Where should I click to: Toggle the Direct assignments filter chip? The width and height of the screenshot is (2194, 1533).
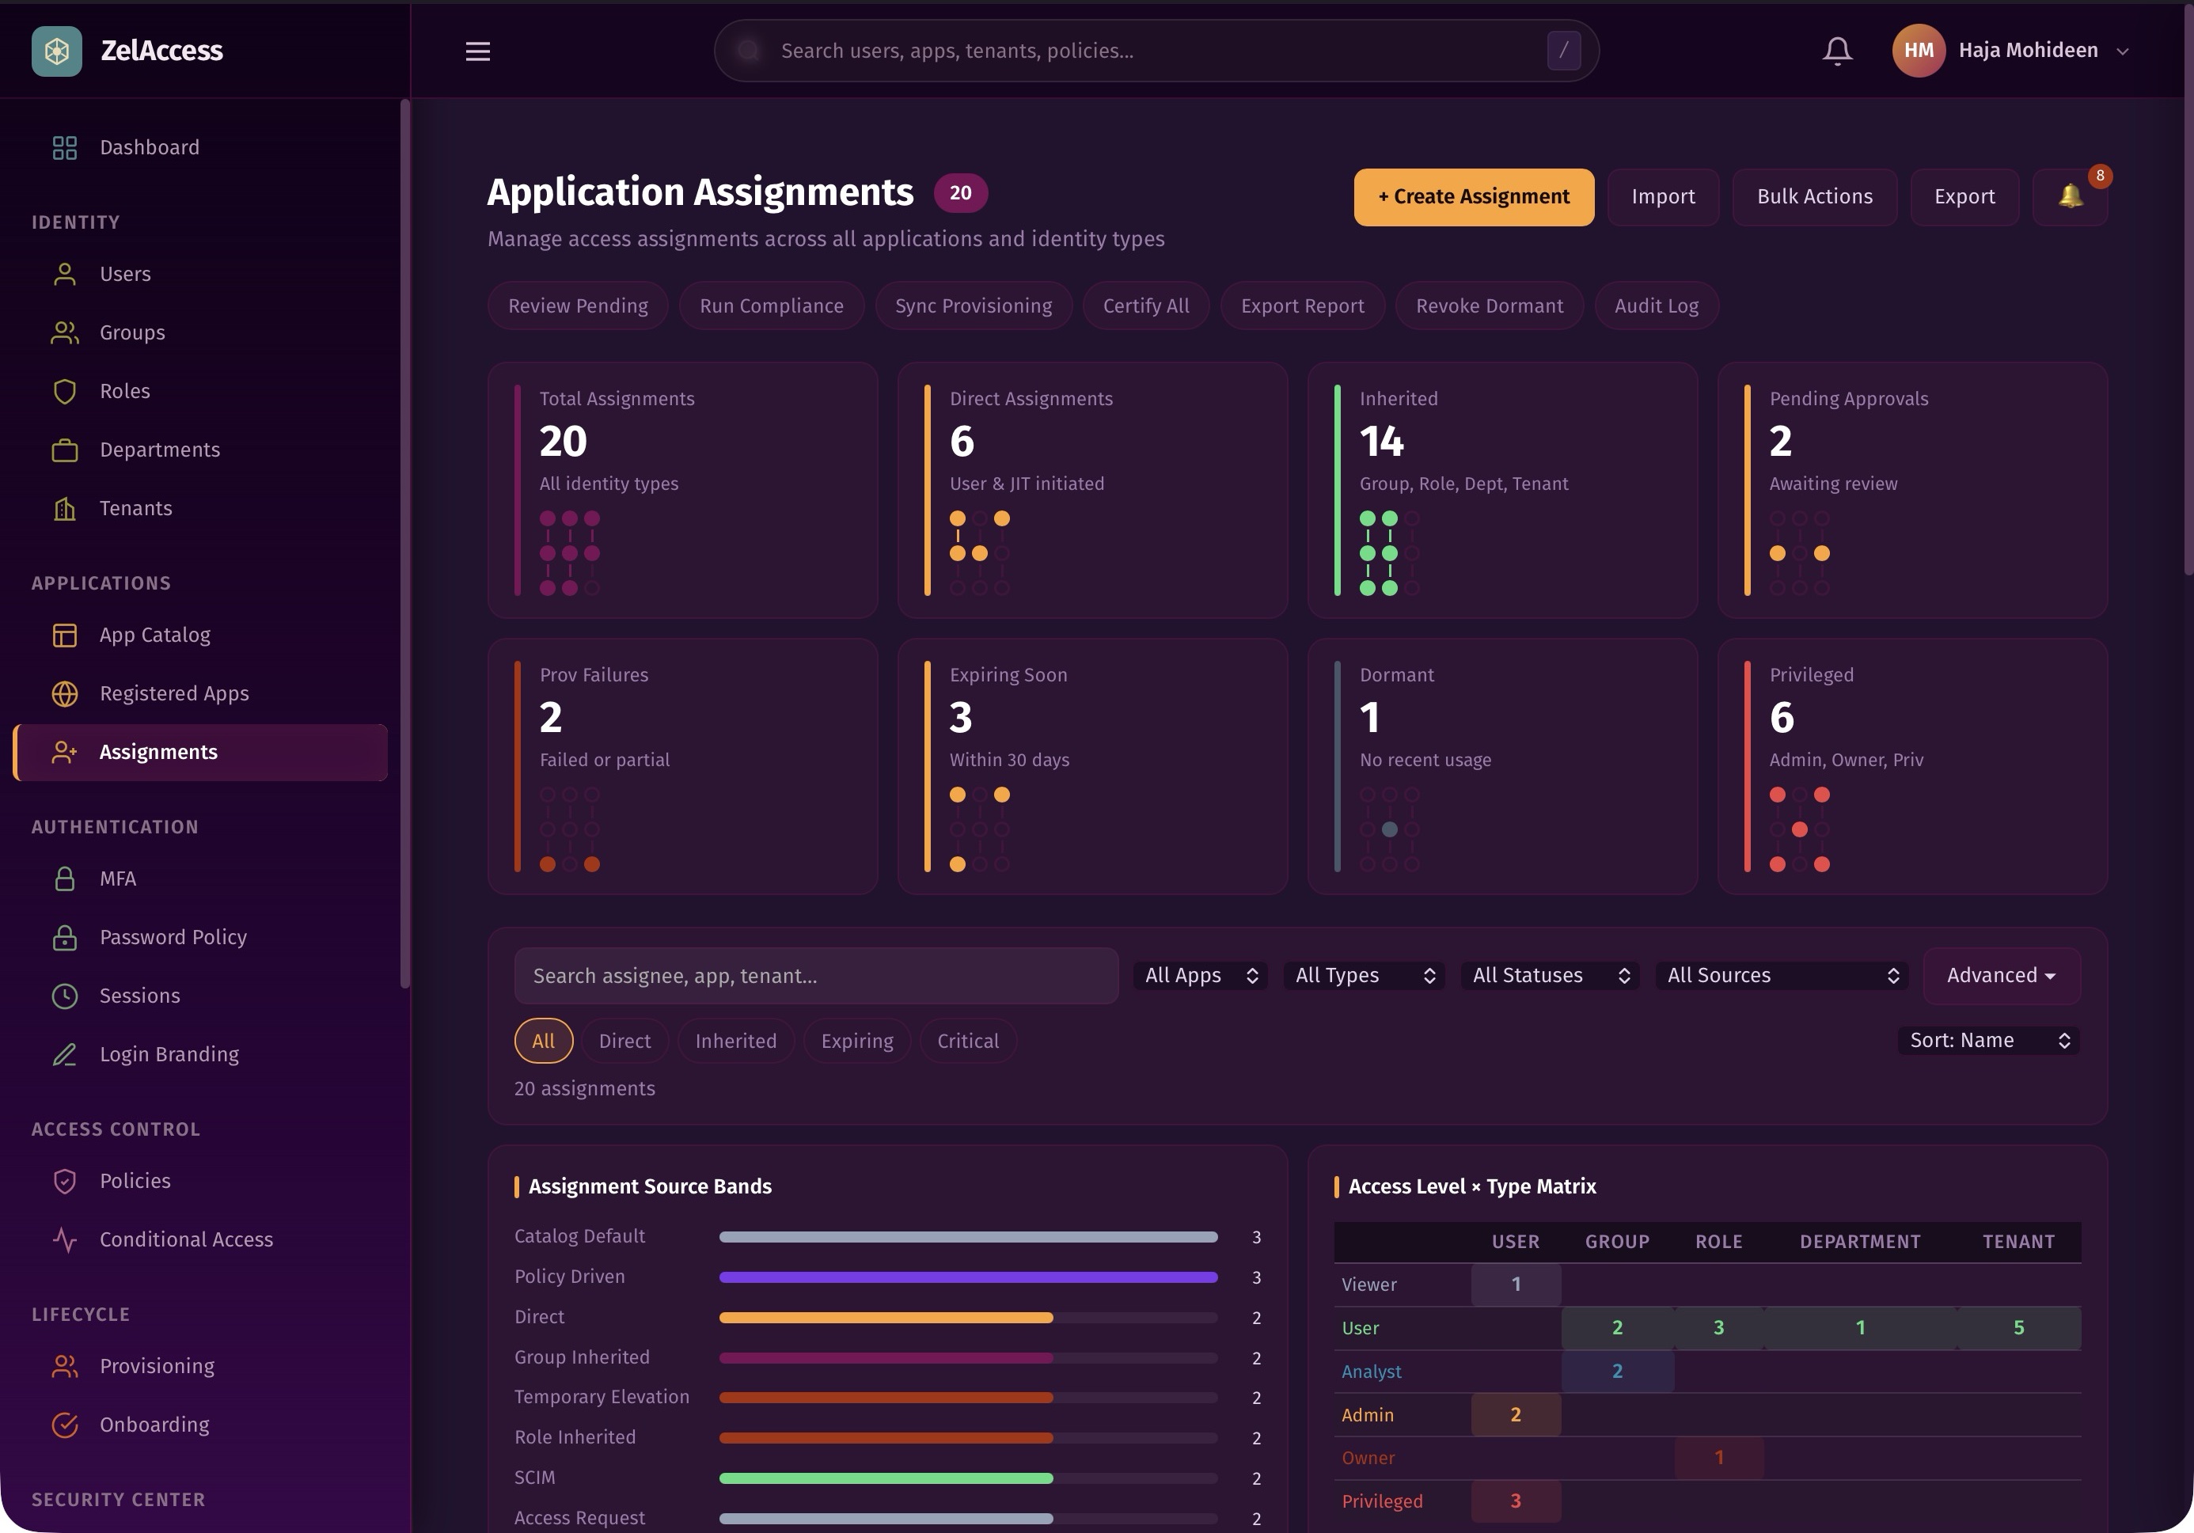[625, 1041]
